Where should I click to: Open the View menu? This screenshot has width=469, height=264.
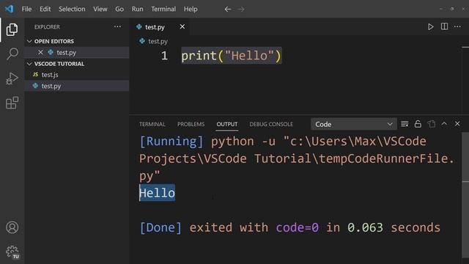[100, 9]
